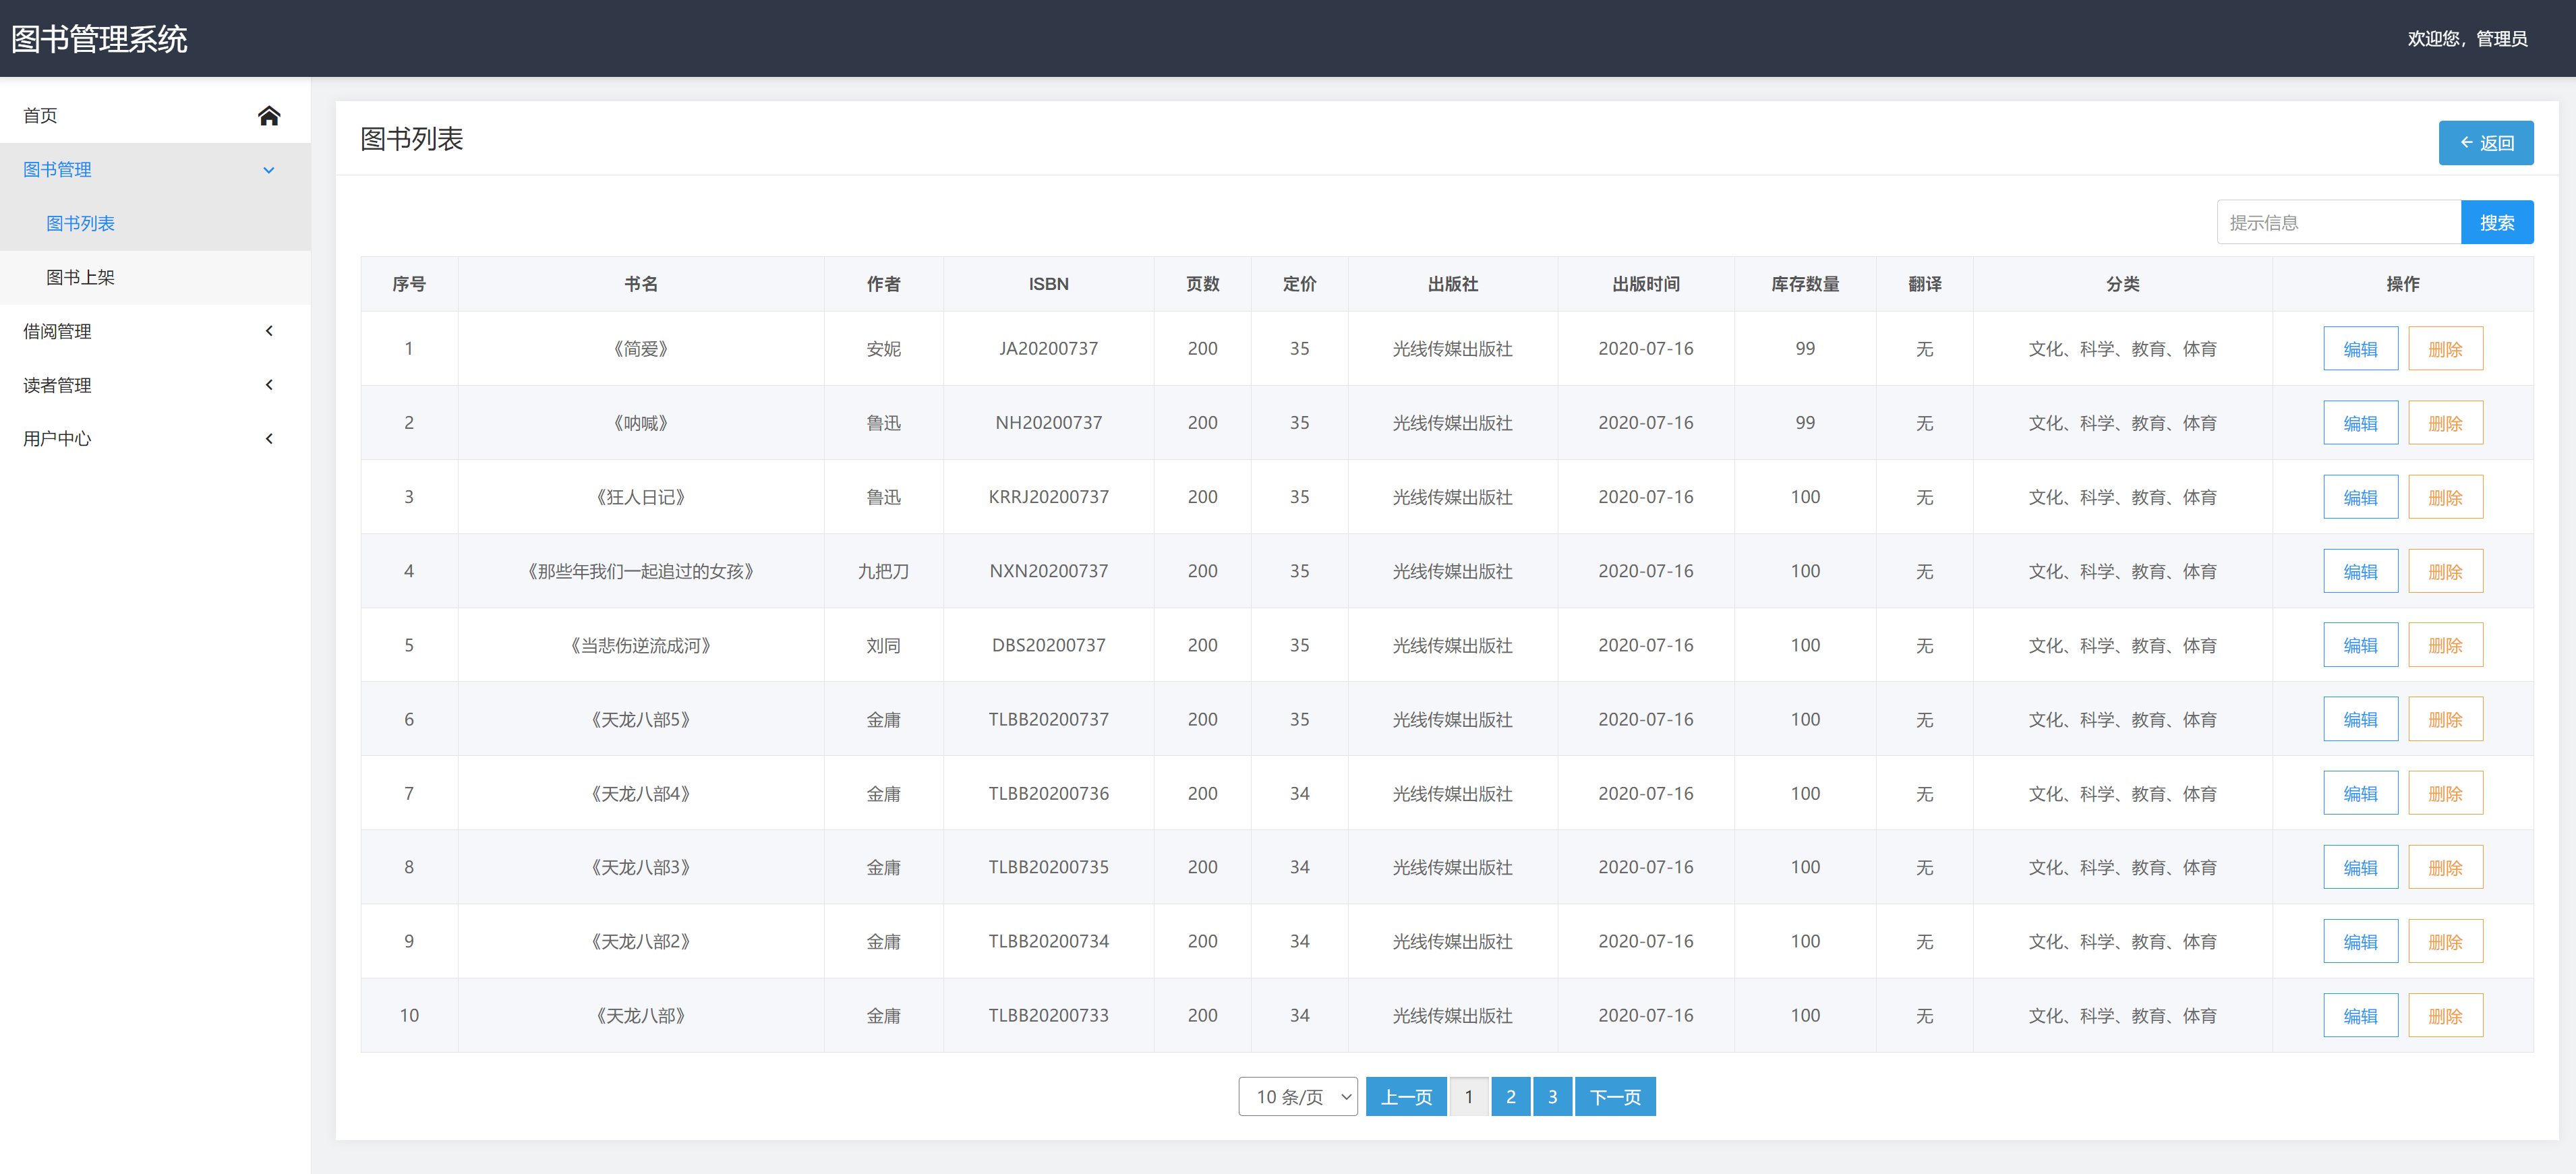Click the 欢迎您，管理员 user greeting
Viewport: 2576px width, 1174px height.
[x=2467, y=39]
